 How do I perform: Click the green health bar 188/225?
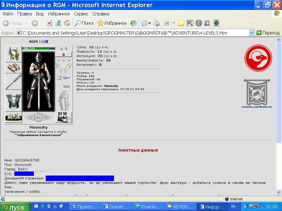click(38, 49)
